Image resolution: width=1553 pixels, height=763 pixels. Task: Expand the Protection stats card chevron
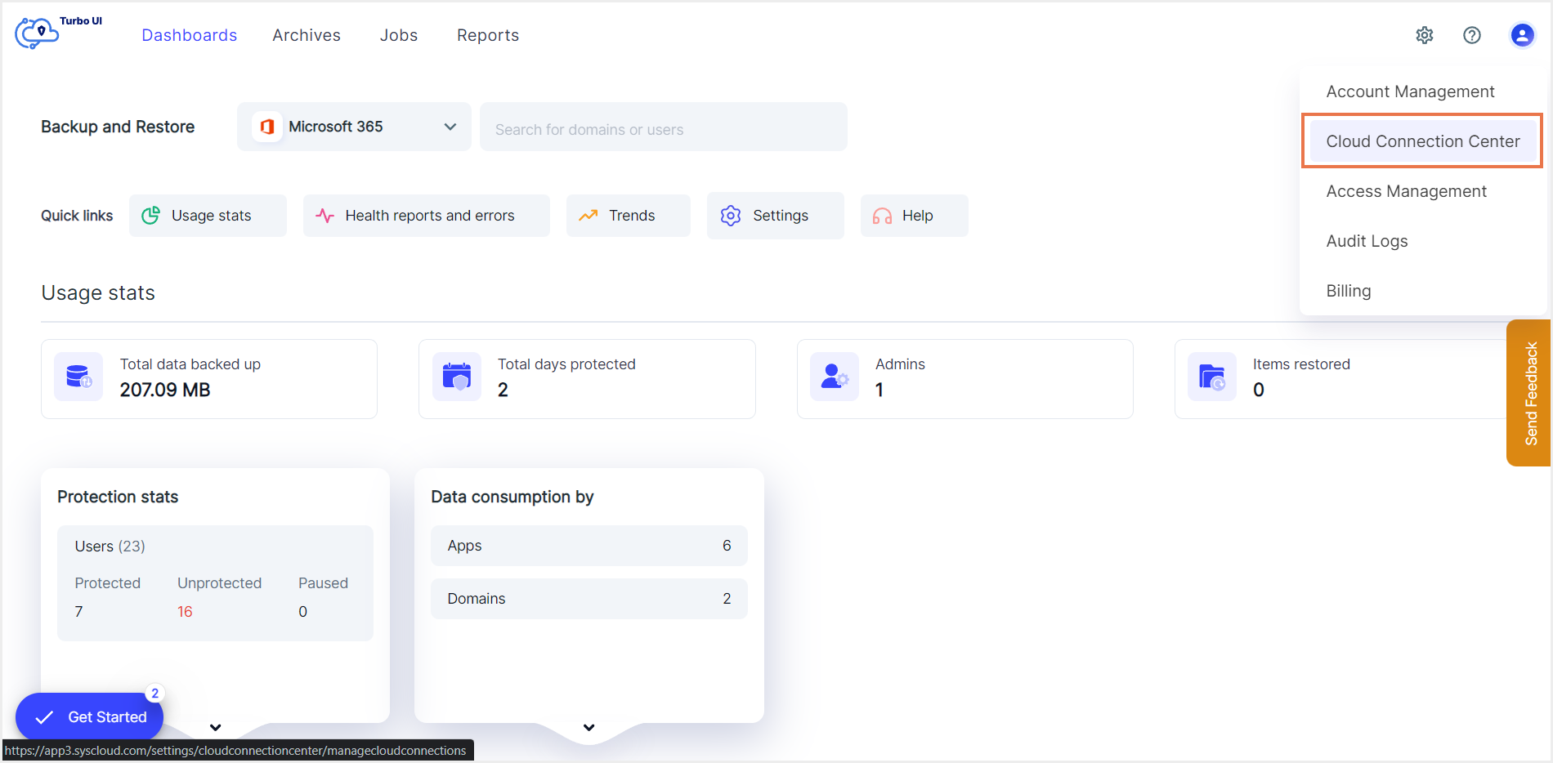pyautogui.click(x=216, y=727)
